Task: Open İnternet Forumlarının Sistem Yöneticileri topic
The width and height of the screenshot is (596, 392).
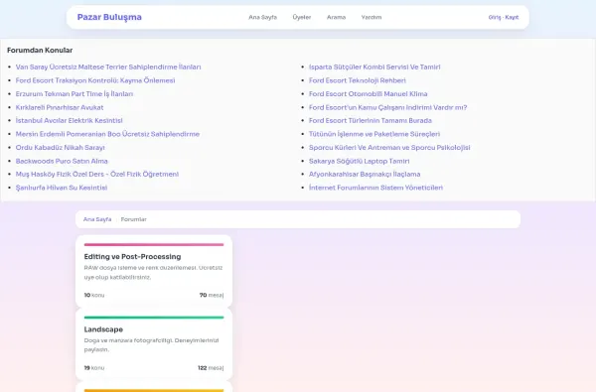Action: 375,188
